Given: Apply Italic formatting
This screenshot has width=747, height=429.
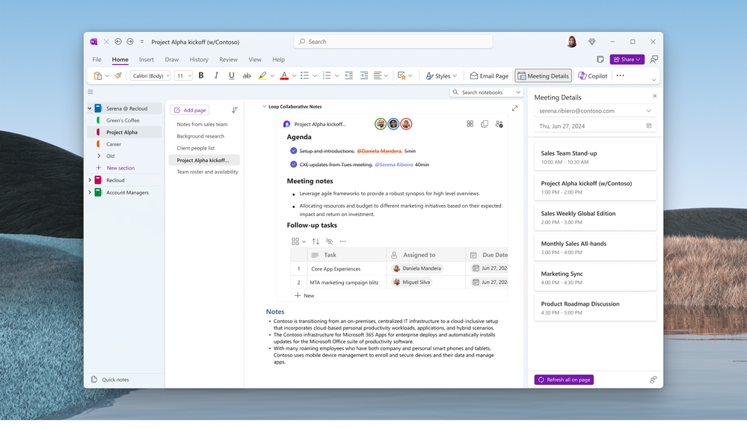Looking at the screenshot, I should 216,75.
